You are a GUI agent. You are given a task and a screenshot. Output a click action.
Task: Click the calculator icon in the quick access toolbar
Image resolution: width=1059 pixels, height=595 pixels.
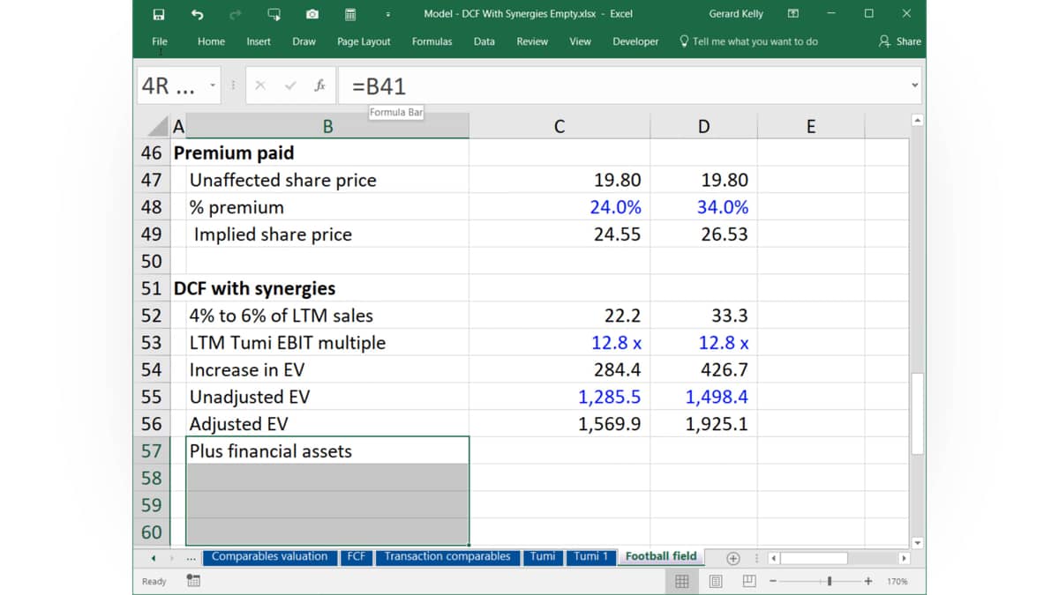[x=350, y=14]
